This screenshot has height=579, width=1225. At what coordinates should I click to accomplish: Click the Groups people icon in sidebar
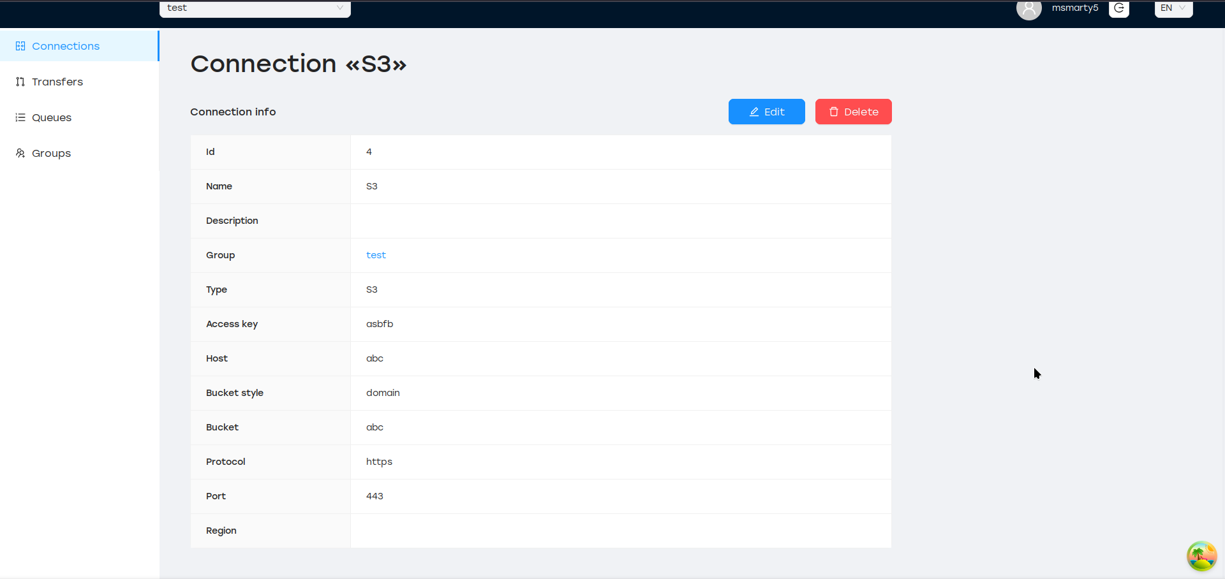pyautogui.click(x=20, y=153)
